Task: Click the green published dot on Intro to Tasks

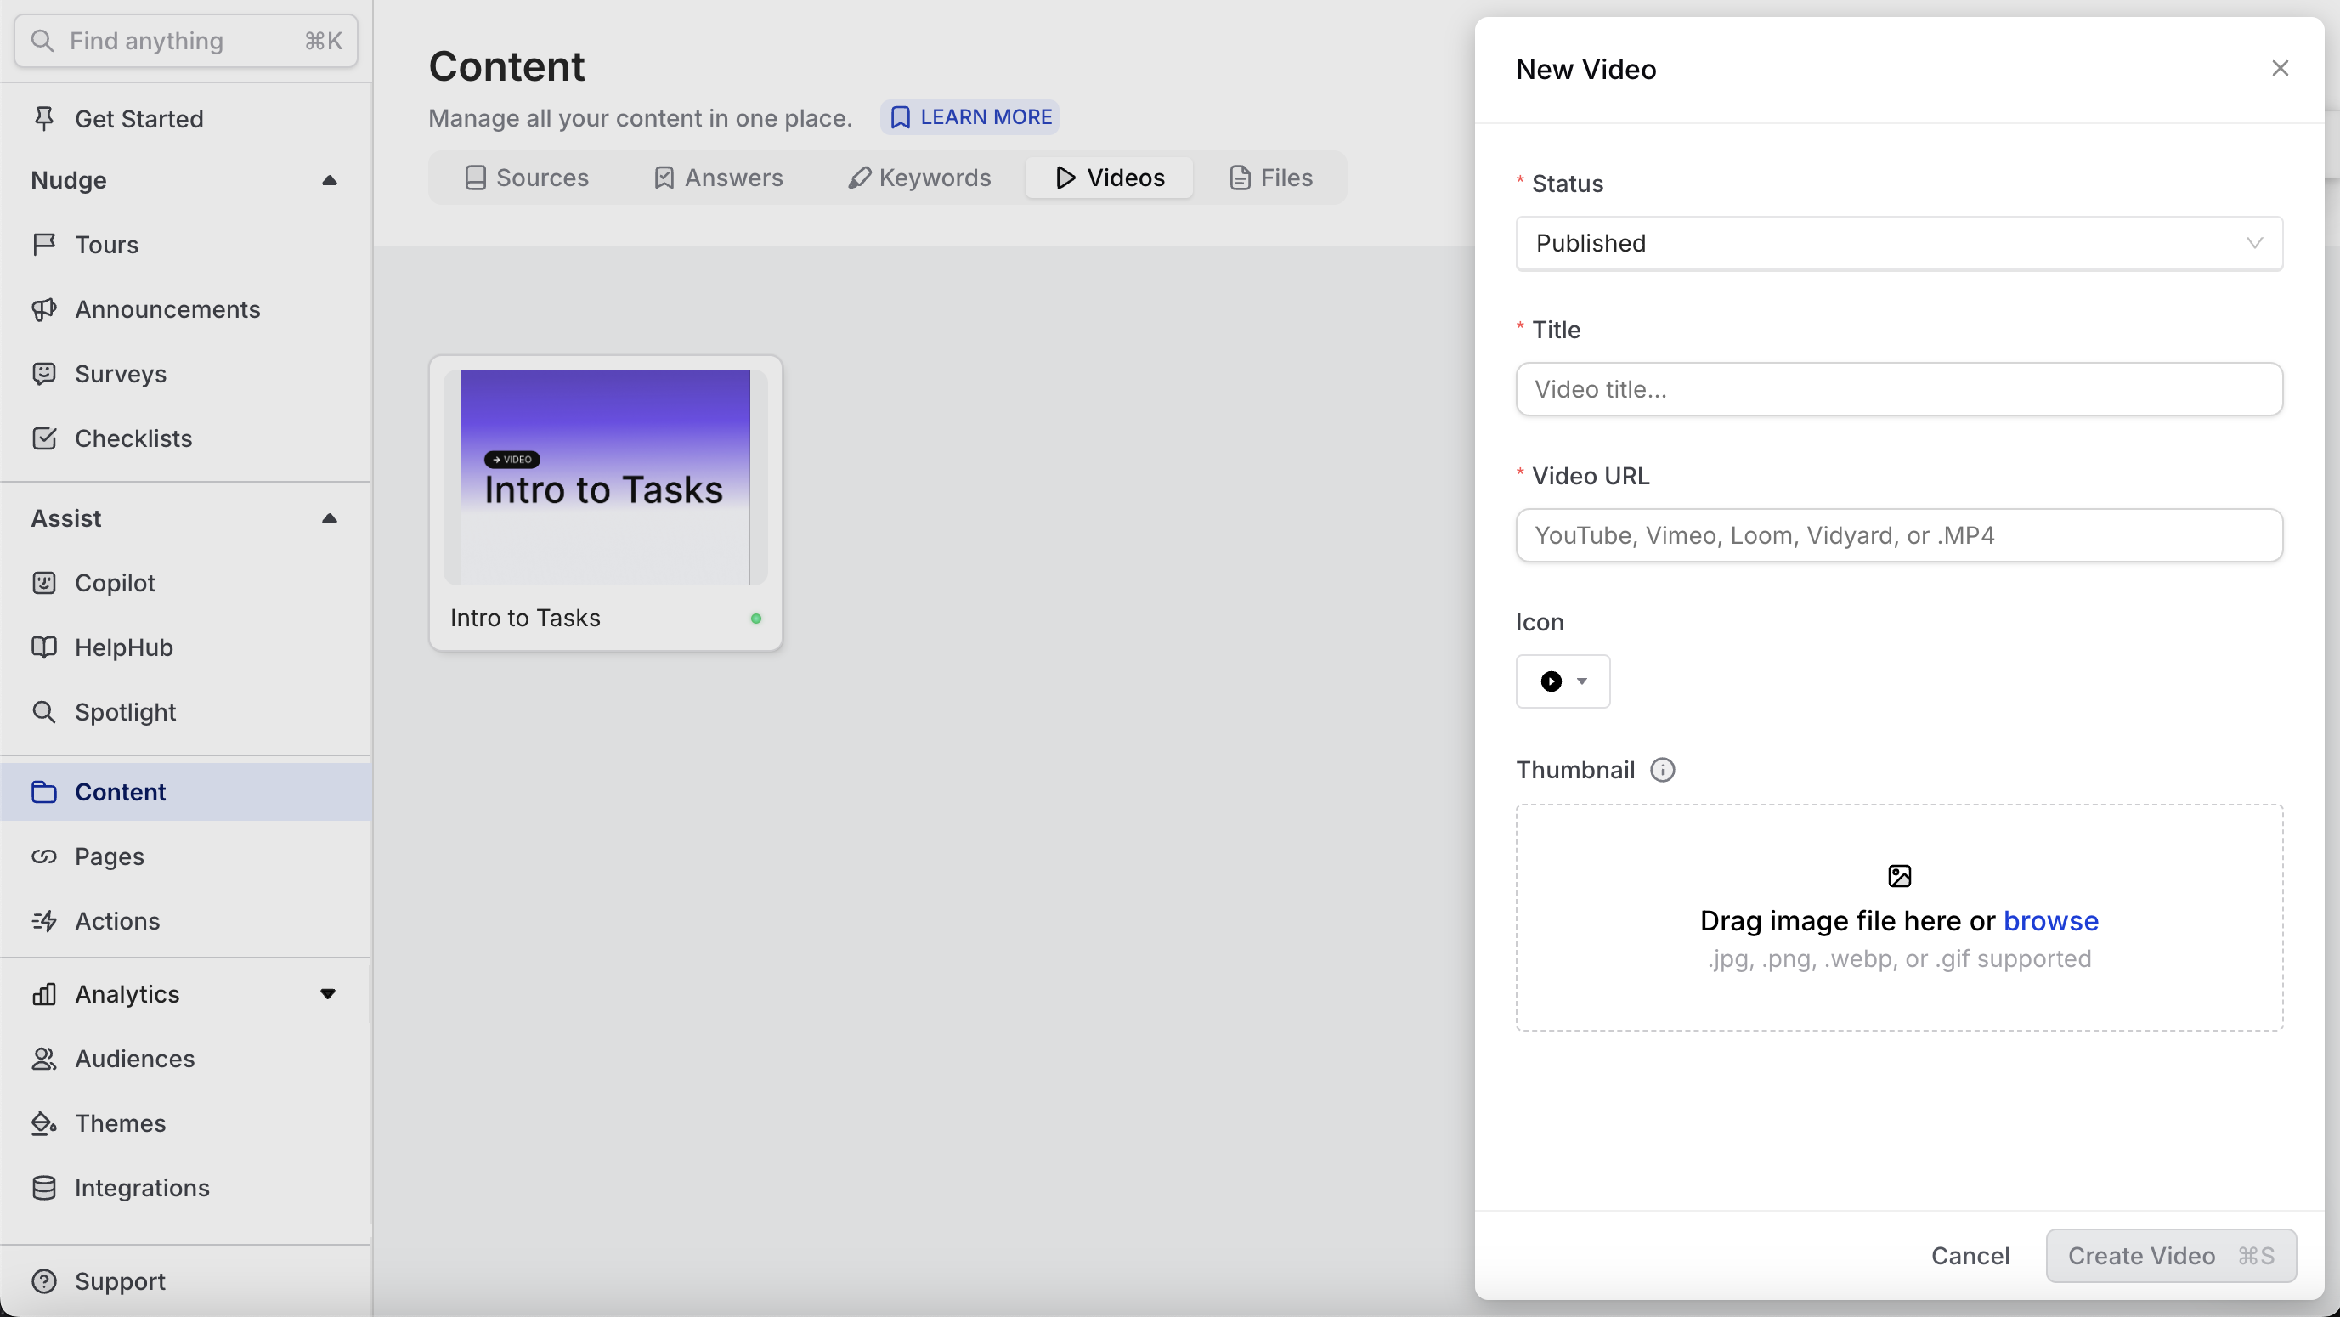Action: (x=755, y=619)
